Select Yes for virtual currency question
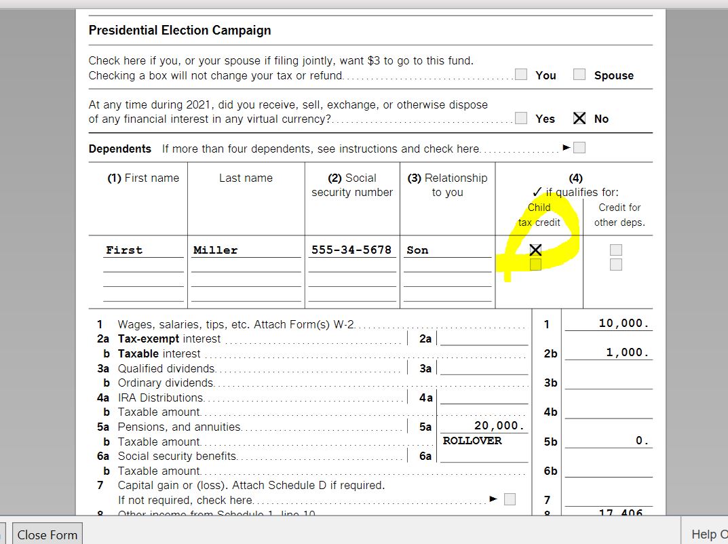 (521, 118)
